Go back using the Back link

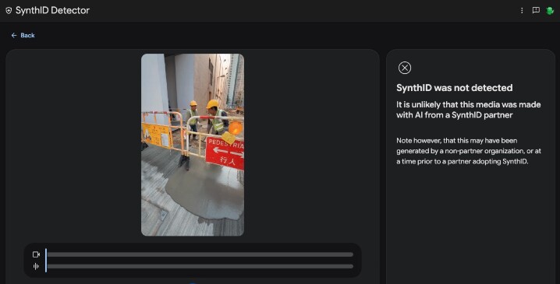tap(23, 35)
